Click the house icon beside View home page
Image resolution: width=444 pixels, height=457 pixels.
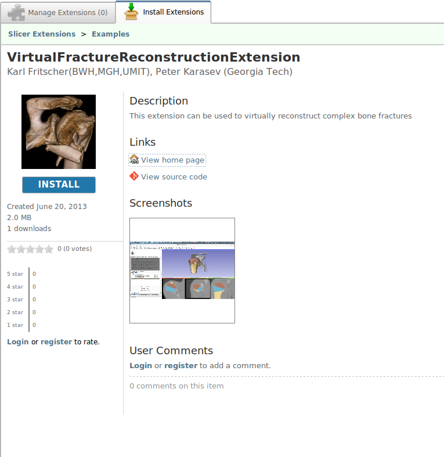click(x=134, y=160)
